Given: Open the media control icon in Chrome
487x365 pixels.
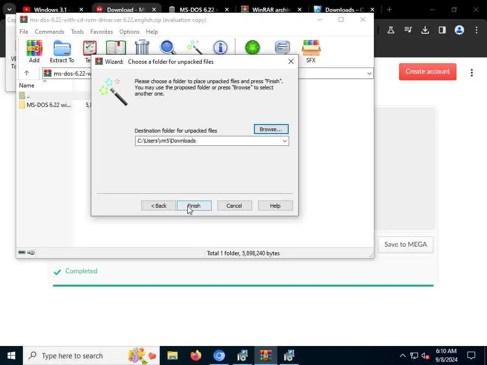Looking at the screenshot, I should click(x=408, y=30).
